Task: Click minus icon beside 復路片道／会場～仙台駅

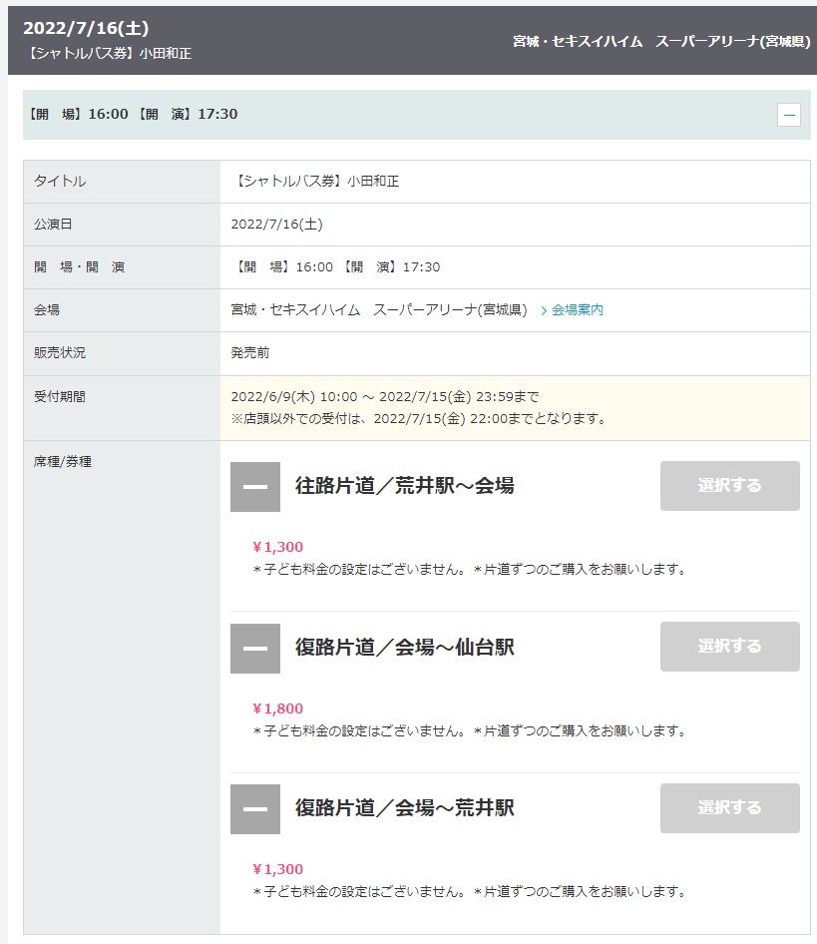Action: [x=255, y=648]
